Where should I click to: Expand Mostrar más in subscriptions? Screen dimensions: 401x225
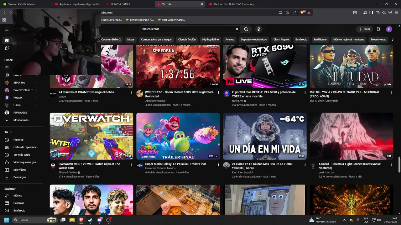point(21,120)
